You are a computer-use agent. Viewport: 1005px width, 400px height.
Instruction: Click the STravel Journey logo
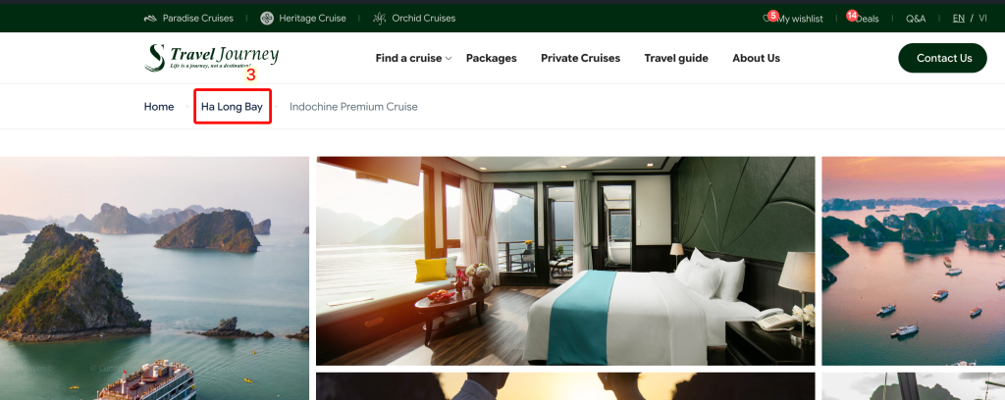point(212,58)
